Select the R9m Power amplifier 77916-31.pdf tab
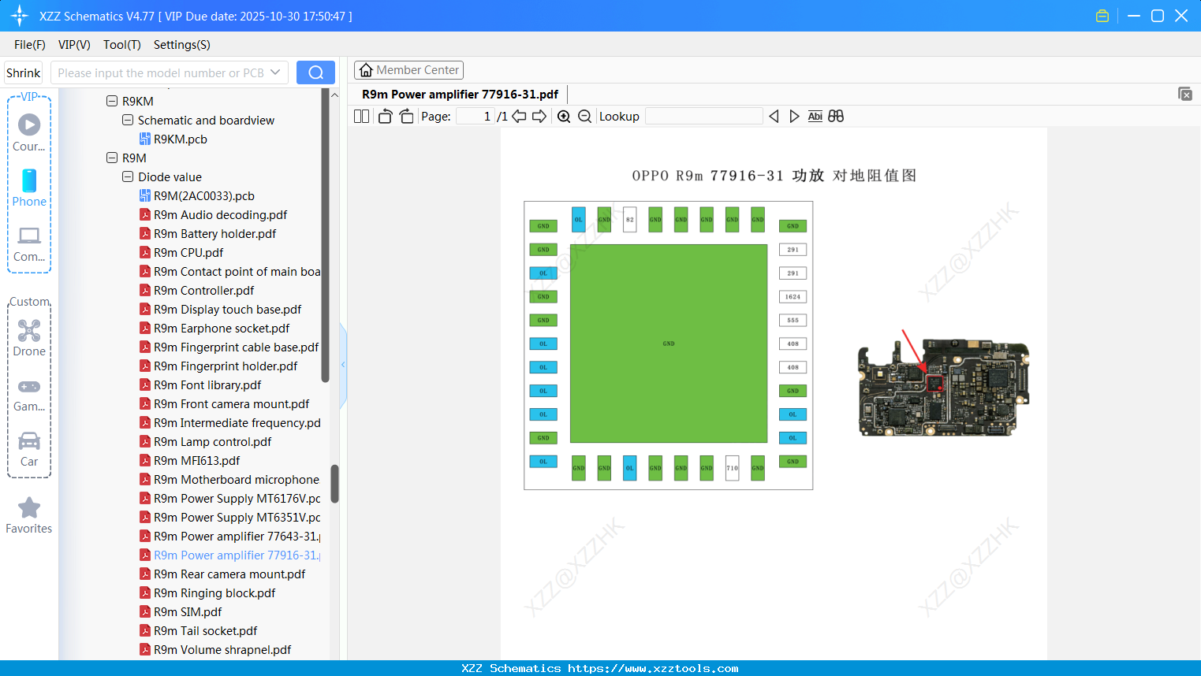The width and height of the screenshot is (1201, 676). pos(461,95)
